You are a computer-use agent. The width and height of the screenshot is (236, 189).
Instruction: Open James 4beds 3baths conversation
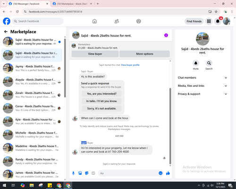coord(32,175)
